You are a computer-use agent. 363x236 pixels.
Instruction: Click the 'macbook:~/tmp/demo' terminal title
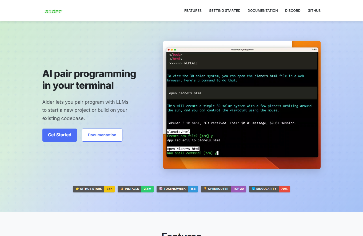pyautogui.click(x=242, y=50)
